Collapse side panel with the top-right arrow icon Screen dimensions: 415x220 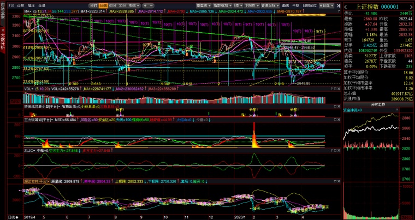click(339, 5)
